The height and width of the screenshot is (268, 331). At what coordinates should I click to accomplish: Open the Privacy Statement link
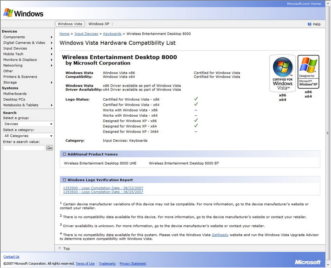(133, 264)
